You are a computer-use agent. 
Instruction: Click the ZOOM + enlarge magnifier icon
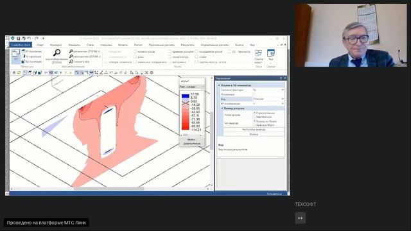[71, 51]
